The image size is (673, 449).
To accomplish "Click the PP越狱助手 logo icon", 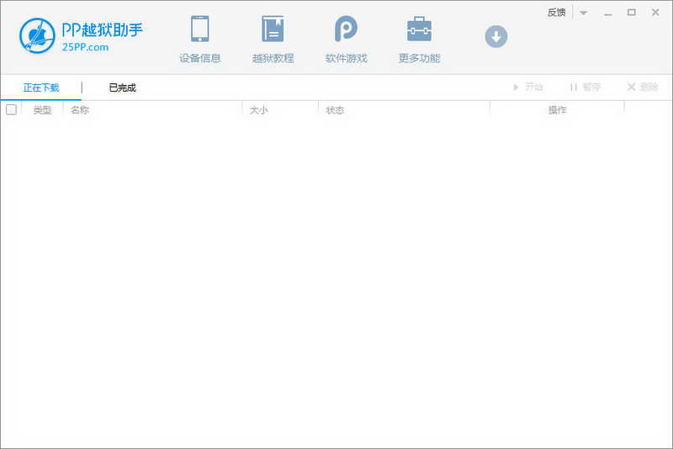I will click(x=37, y=35).
